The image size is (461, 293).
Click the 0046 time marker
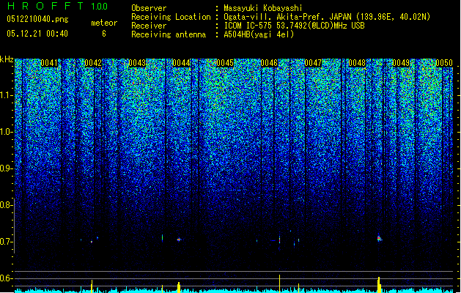click(269, 63)
